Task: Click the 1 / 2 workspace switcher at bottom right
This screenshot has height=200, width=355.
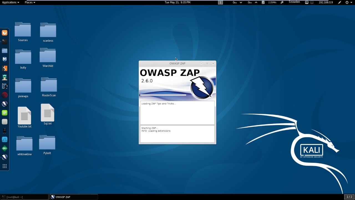Action: pos(349,197)
